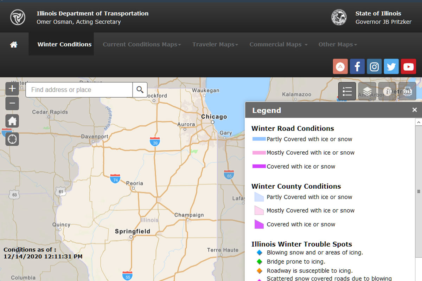Image resolution: width=422 pixels, height=281 pixels.
Task: Go to the home page icon
Action: pyautogui.click(x=14, y=45)
